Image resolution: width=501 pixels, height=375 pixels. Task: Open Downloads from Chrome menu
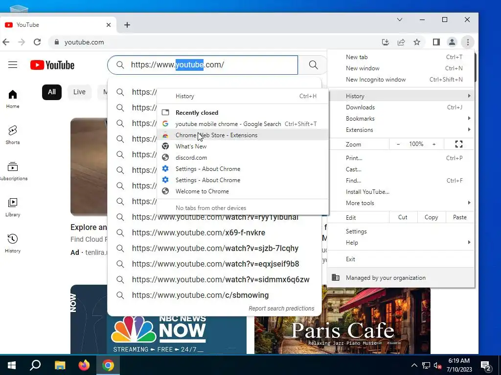401,107
